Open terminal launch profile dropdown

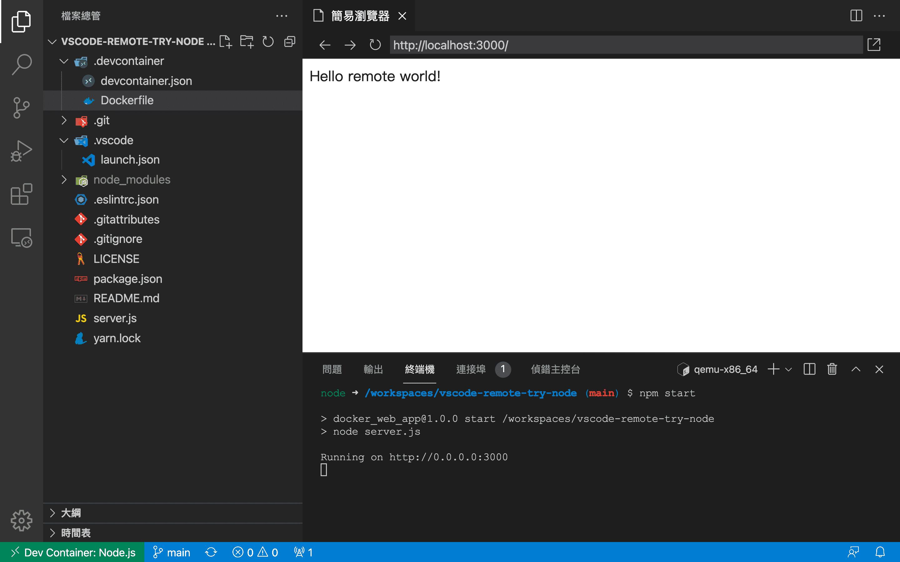788,369
